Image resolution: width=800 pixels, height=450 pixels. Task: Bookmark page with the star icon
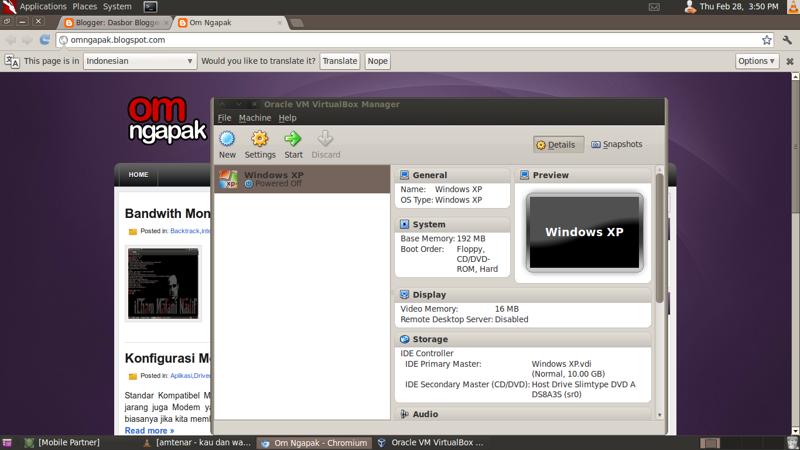point(767,40)
